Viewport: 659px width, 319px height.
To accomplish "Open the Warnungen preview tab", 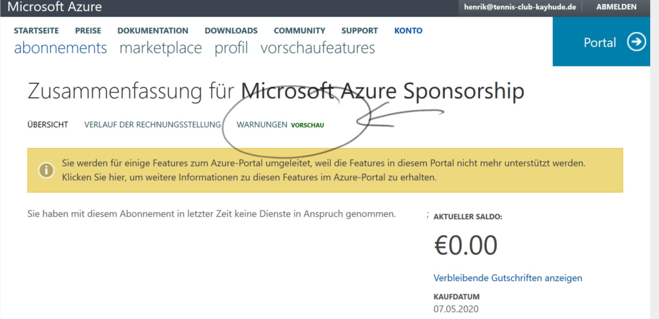I will (x=262, y=125).
